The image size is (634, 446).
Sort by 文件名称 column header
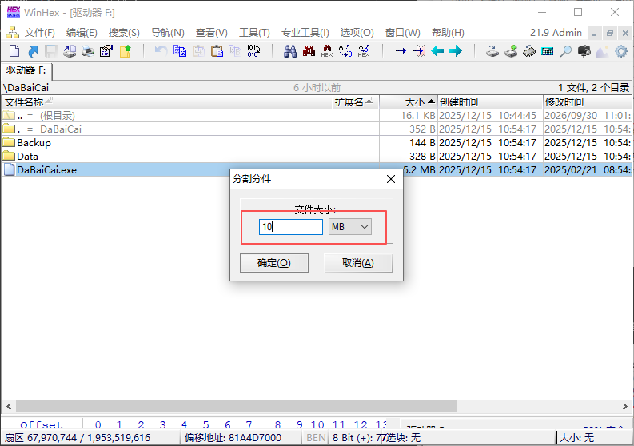point(167,102)
